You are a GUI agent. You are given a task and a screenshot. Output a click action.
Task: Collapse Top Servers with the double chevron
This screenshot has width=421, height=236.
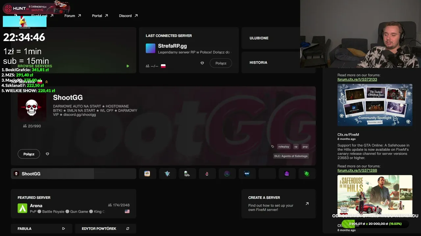click(46, 82)
